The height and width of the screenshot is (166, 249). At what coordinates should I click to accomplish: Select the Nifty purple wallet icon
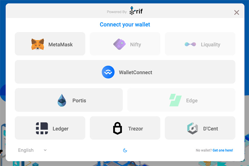tap(119, 44)
